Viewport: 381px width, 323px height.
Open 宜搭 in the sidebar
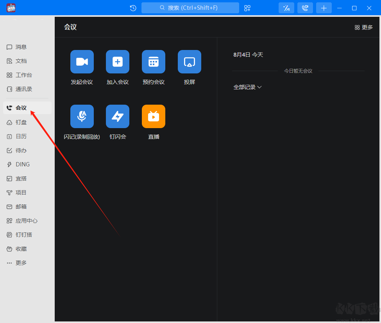[x=27, y=179]
